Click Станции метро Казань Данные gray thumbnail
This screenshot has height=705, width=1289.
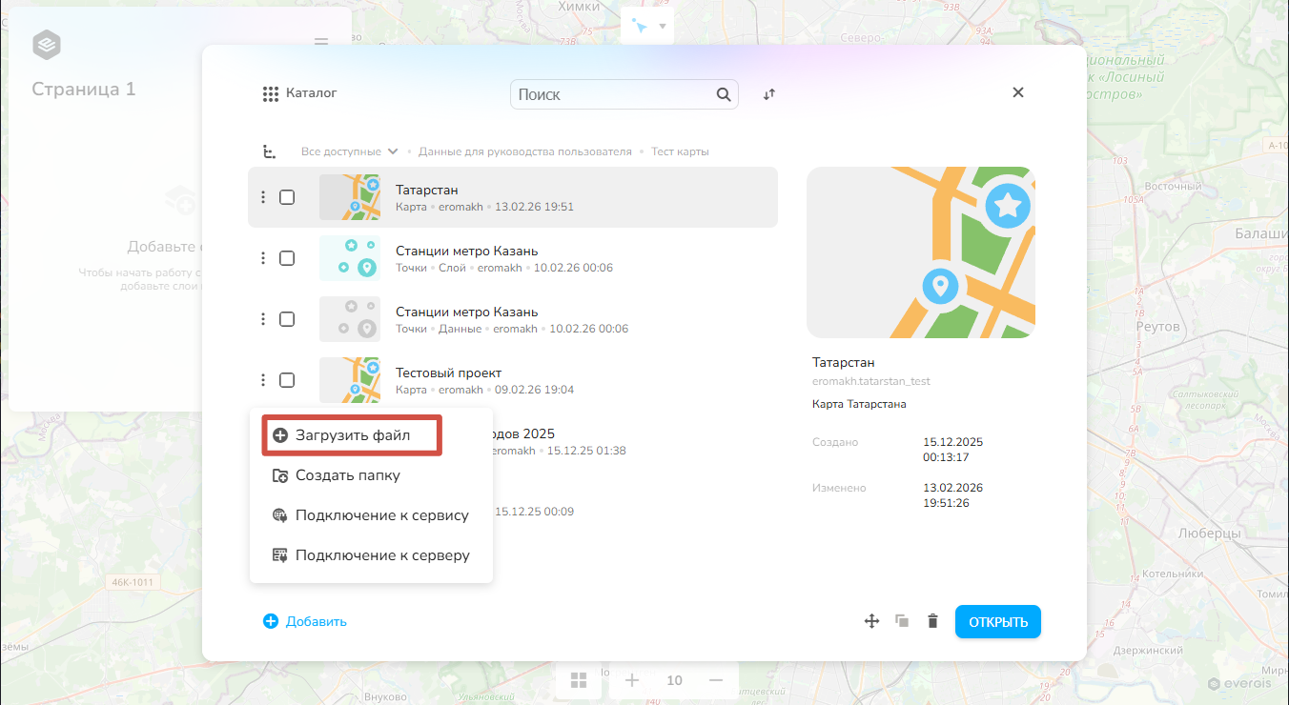[350, 319]
